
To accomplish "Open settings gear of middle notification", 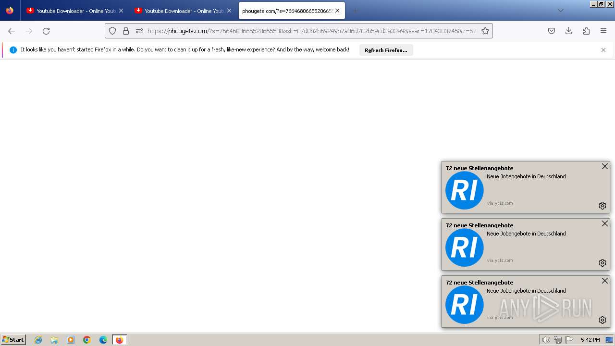I will [x=603, y=263].
